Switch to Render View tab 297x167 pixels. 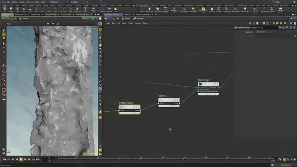pos(36,14)
